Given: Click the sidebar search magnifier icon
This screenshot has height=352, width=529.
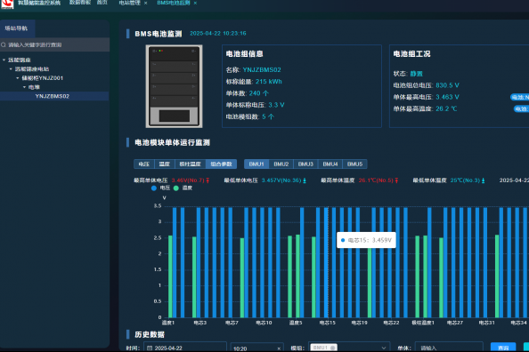Looking at the screenshot, I should (4, 44).
